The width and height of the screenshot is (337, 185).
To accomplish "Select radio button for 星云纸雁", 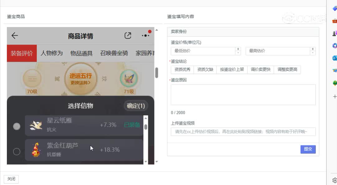I will click(x=17, y=126).
